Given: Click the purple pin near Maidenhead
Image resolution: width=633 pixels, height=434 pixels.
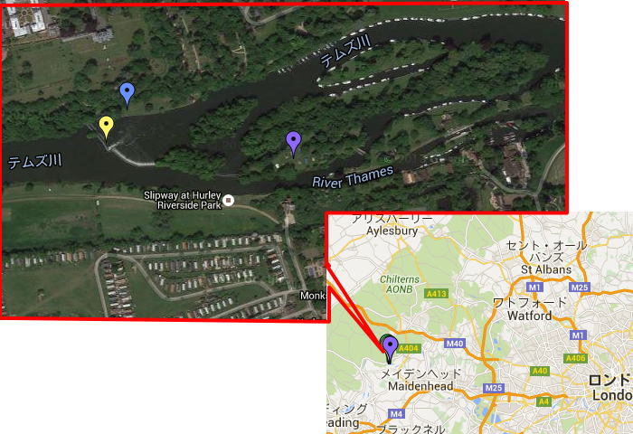Looking at the screenshot, I should [x=391, y=349].
